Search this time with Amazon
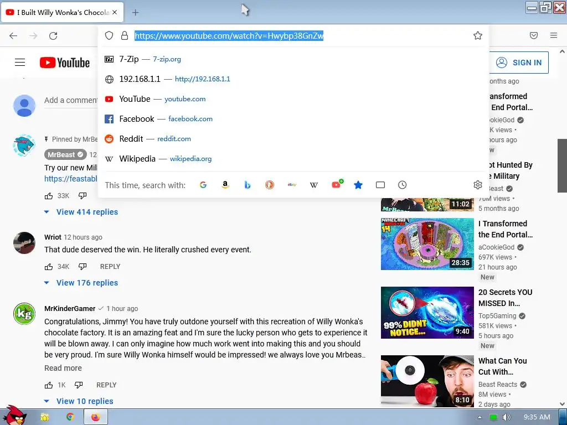This screenshot has width=567, height=425. [x=225, y=185]
